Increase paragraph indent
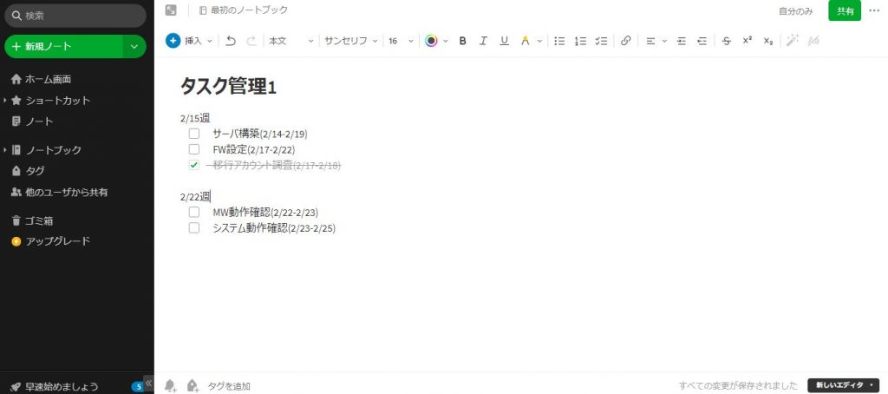Image resolution: width=888 pixels, height=394 pixels. [682, 41]
